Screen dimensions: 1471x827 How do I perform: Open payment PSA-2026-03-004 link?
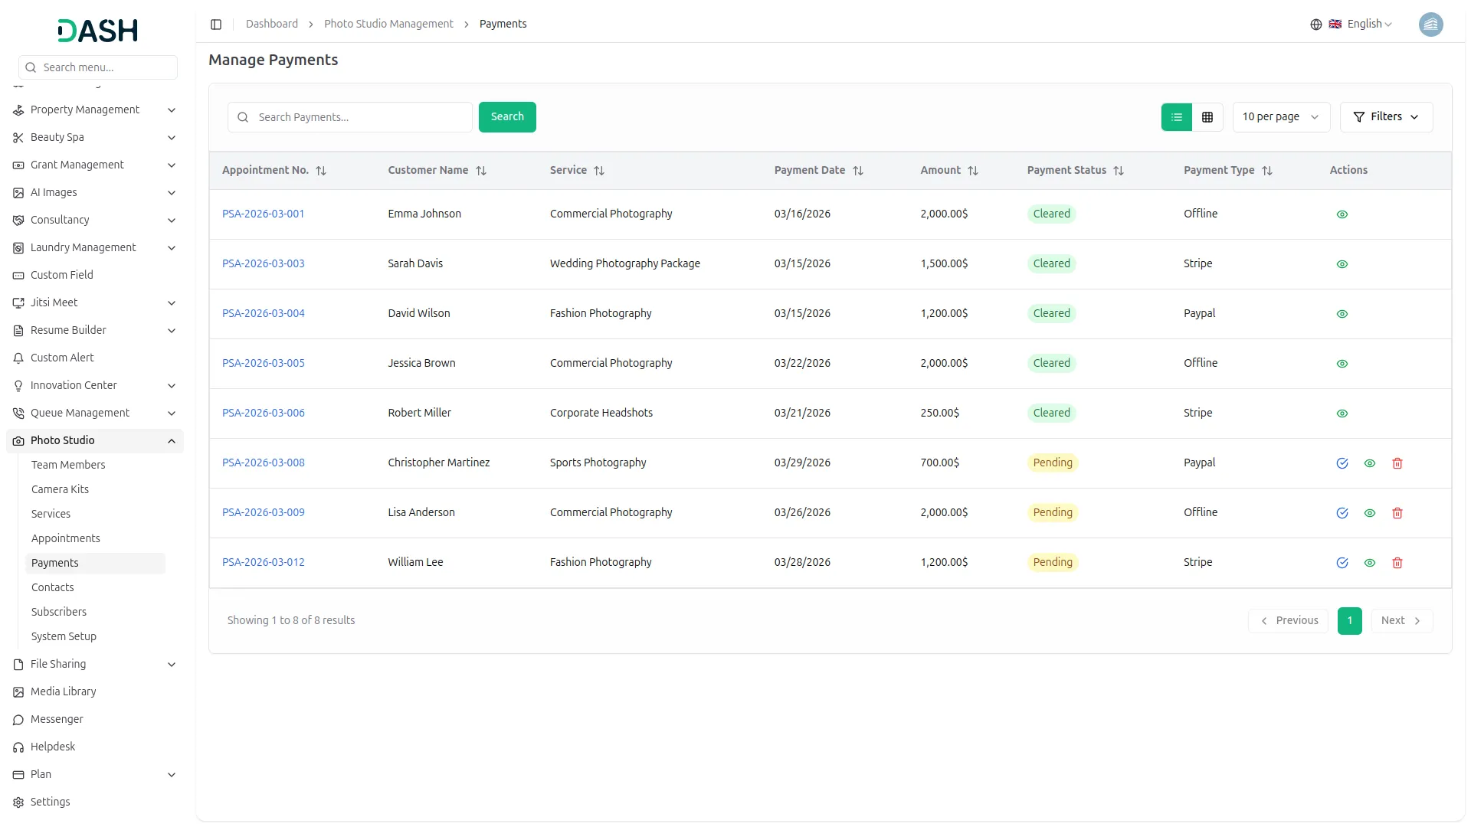pyautogui.click(x=263, y=313)
